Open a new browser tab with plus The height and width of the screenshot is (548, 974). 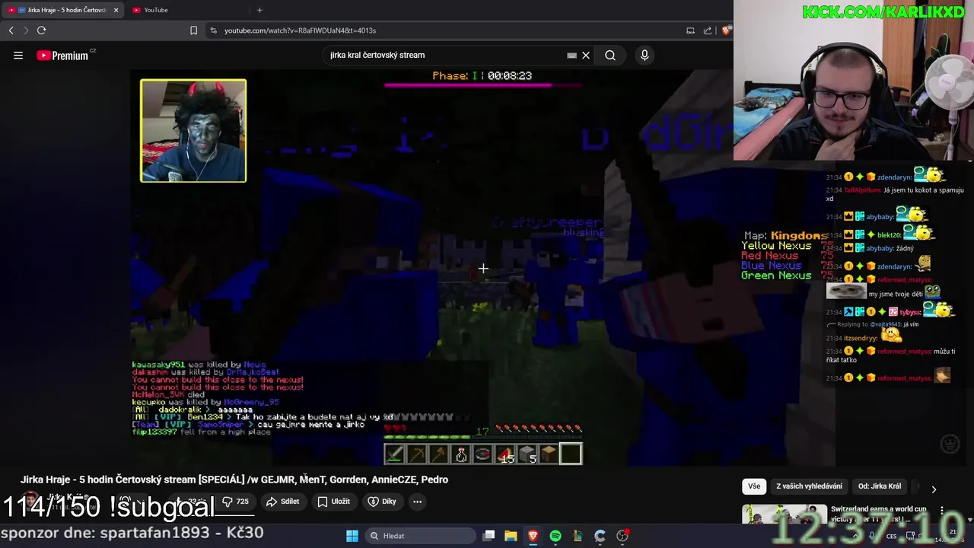tap(259, 10)
